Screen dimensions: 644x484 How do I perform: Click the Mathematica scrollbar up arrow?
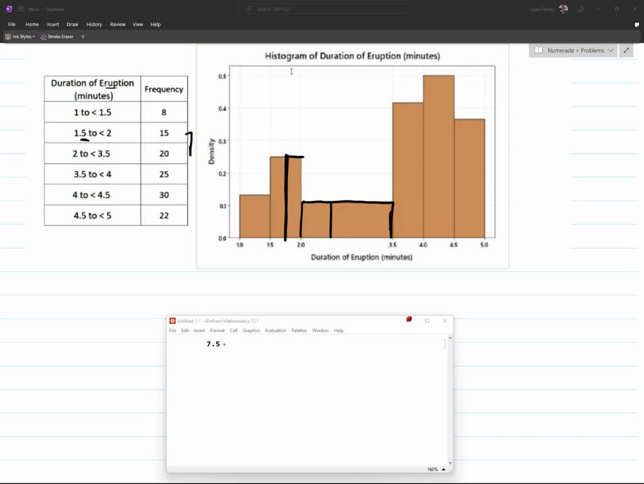click(450, 338)
